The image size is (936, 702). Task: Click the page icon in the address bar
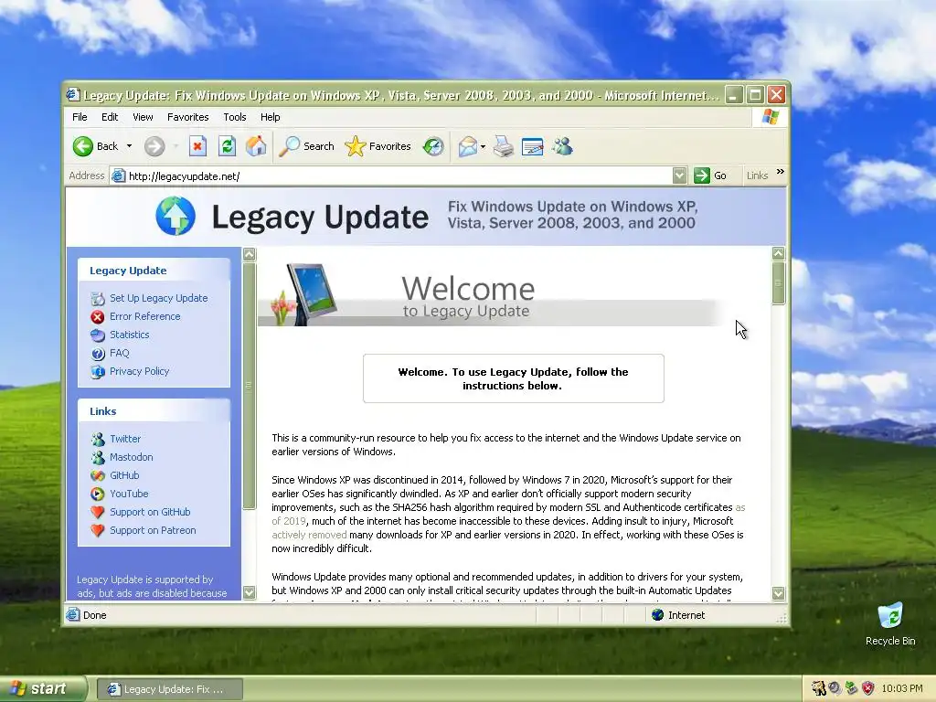point(119,176)
